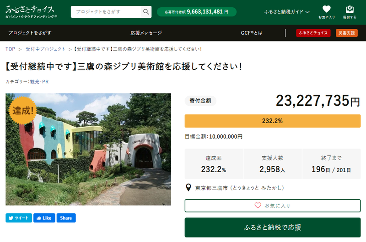Click the Facebook Share button

click(x=66, y=218)
